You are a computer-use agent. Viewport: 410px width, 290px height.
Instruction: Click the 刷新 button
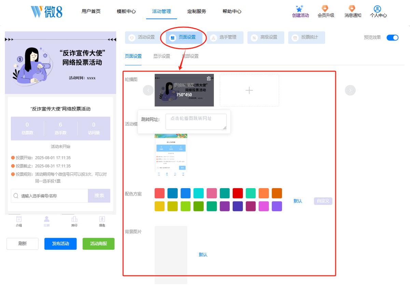click(x=23, y=244)
